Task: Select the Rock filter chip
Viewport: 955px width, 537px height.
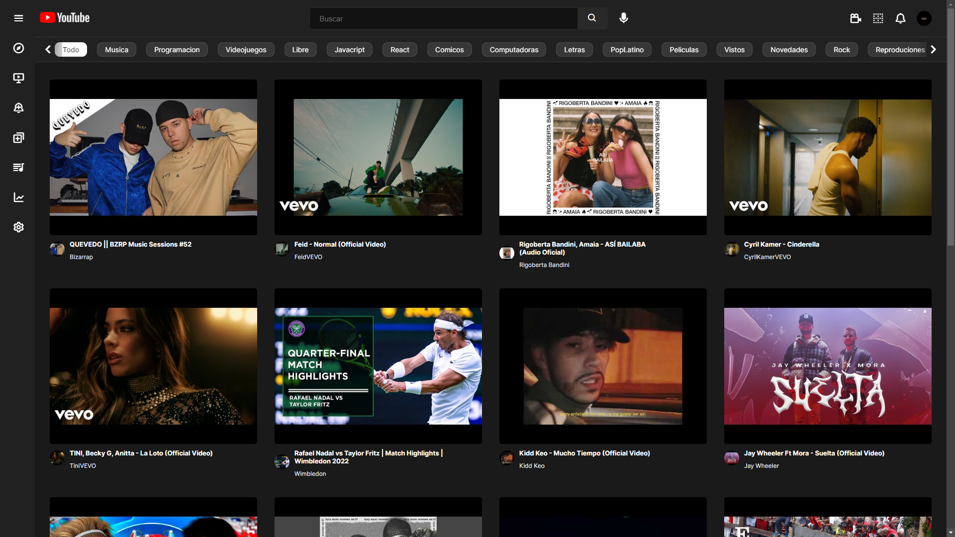Action: click(x=842, y=50)
